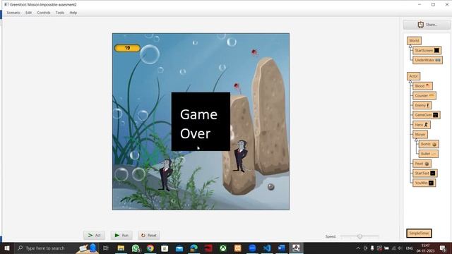Open Mail app from taskbar

coord(179,248)
